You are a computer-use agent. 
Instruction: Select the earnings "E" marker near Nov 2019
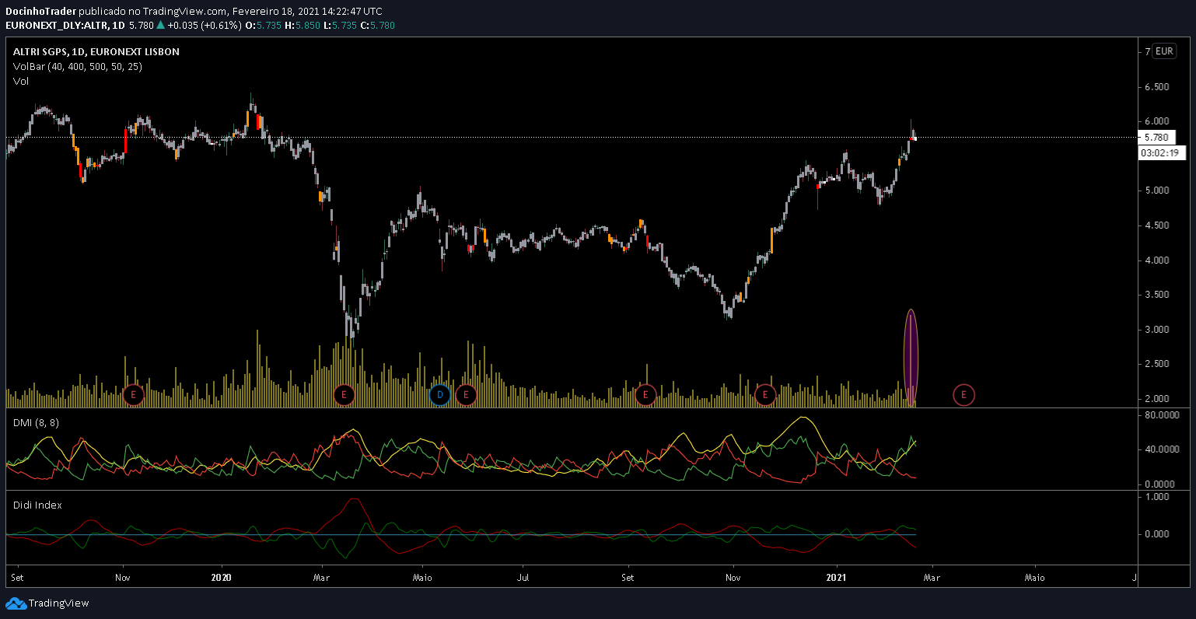pos(133,395)
